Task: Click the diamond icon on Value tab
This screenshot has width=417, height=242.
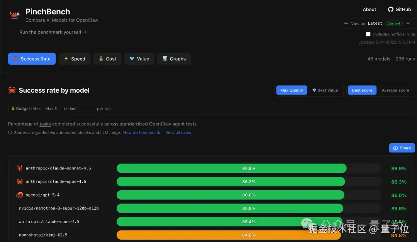Action: click(132, 59)
